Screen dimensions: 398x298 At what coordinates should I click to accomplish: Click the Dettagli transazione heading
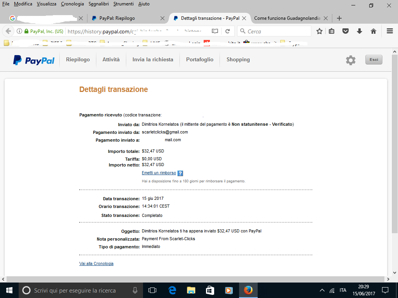(113, 90)
